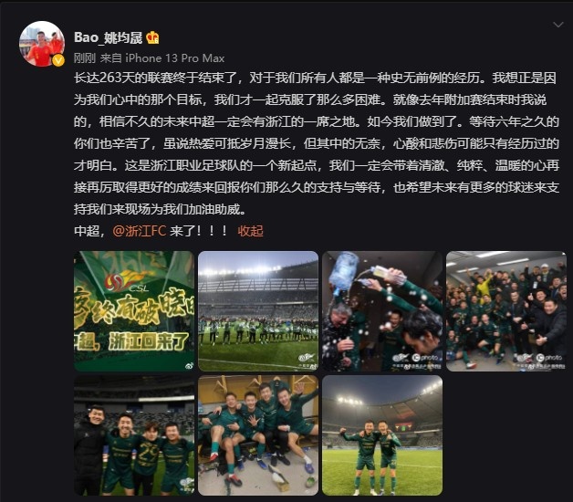Click the Weibo watermark on banner photo

(189, 366)
